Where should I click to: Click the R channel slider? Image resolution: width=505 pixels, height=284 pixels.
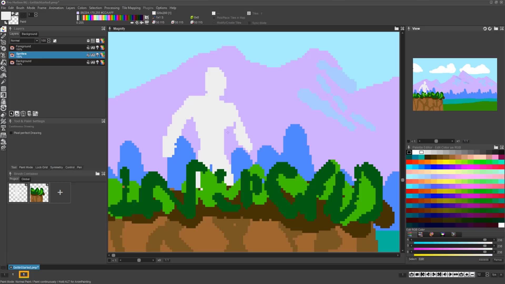pyautogui.click(x=452, y=240)
